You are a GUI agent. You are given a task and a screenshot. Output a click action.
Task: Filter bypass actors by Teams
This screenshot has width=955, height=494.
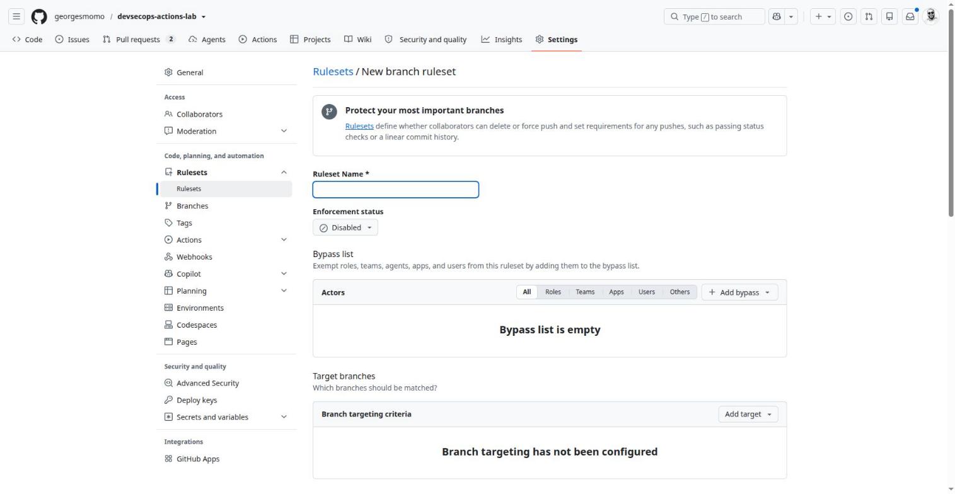pos(585,292)
